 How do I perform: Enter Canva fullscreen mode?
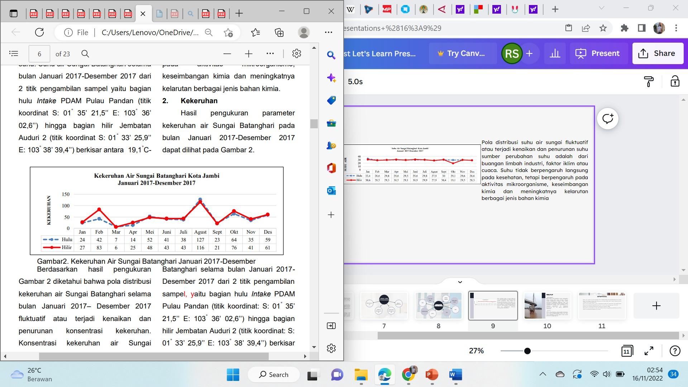649,351
